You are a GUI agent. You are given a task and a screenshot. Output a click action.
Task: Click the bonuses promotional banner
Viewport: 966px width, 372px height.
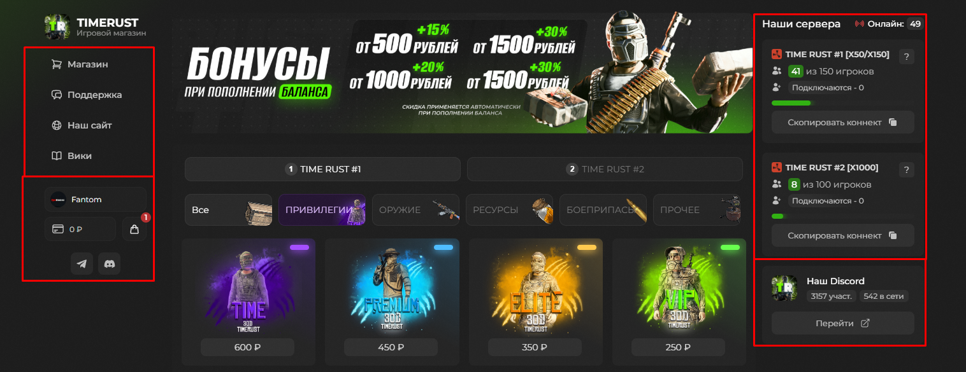[463, 72]
